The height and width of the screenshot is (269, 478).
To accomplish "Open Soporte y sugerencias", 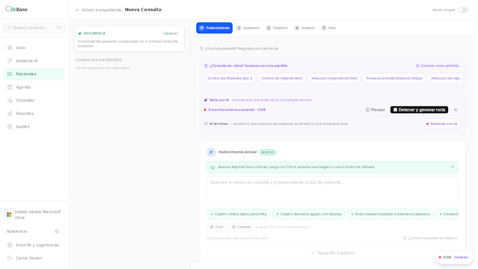I will pyautogui.click(x=34, y=245).
